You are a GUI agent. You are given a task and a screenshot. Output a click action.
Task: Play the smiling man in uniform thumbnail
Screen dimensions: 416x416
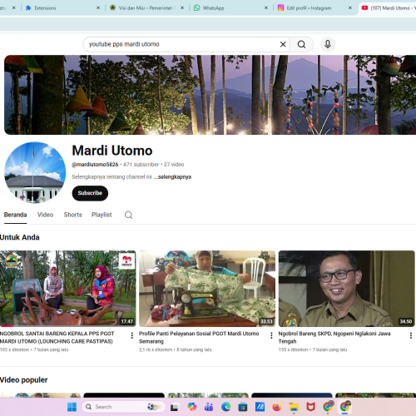[x=347, y=289]
